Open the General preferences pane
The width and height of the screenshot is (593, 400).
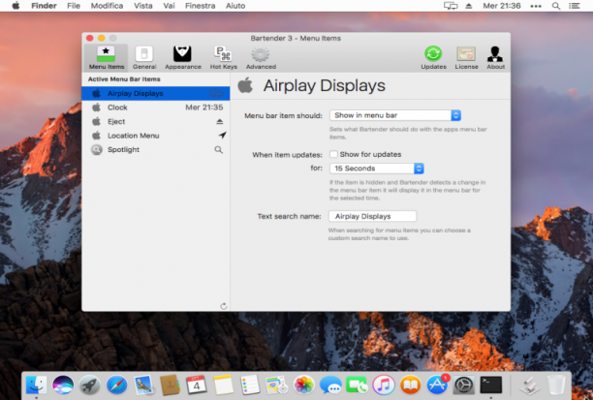pos(144,58)
